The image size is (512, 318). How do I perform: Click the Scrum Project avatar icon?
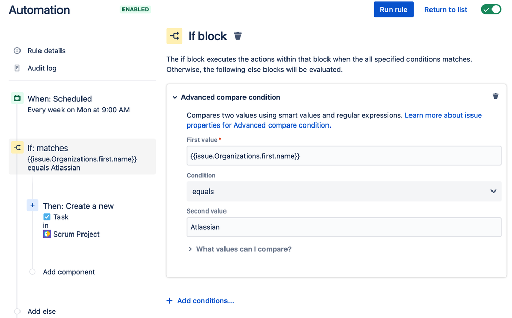(47, 234)
